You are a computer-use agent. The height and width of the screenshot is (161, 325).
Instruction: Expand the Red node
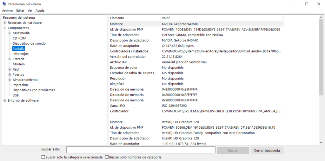(10, 69)
